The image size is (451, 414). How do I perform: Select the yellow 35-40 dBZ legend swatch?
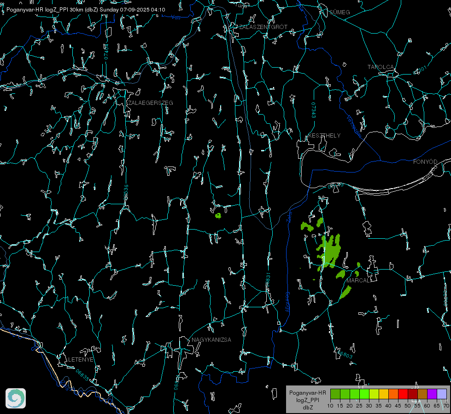pos(384,394)
